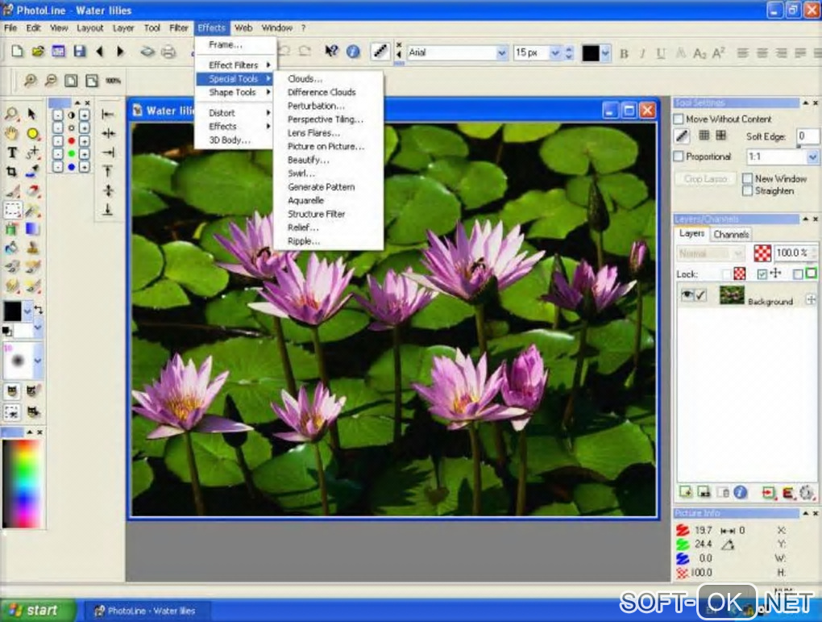This screenshot has height=622, width=822.
Task: Expand the brush preset dropdown arrow
Action: tap(38, 361)
